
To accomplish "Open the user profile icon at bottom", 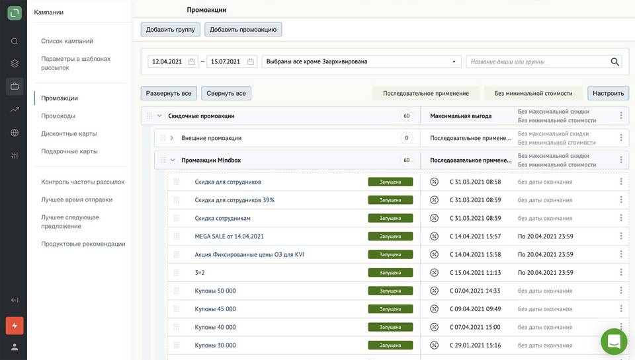I will point(14,347).
